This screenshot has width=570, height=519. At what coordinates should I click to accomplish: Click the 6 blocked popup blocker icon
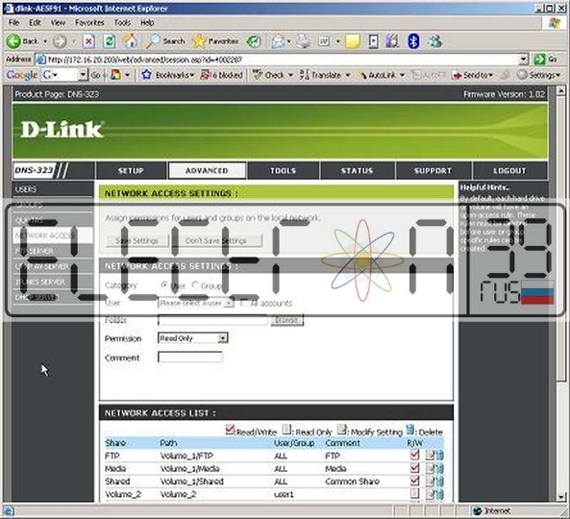pos(222,75)
